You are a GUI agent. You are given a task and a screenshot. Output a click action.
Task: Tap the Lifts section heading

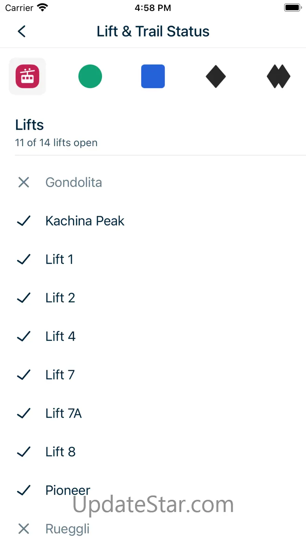point(29,125)
